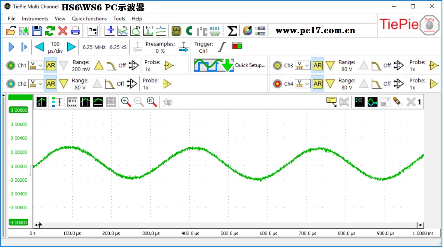Open the Ch1 coupling dropdown
444x248 pixels.
[36, 65]
